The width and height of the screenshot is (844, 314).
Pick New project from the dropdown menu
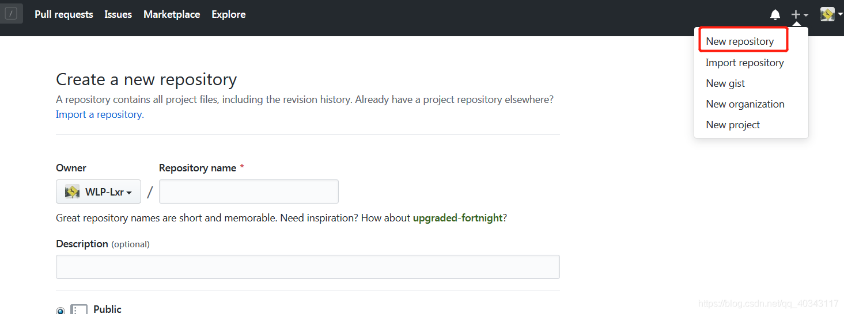click(733, 125)
